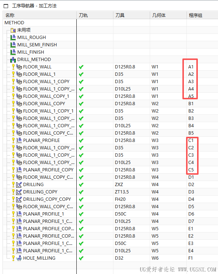This screenshot has height=274, width=218.
Task: Select the operation name in row E3
Action: tap(48, 243)
